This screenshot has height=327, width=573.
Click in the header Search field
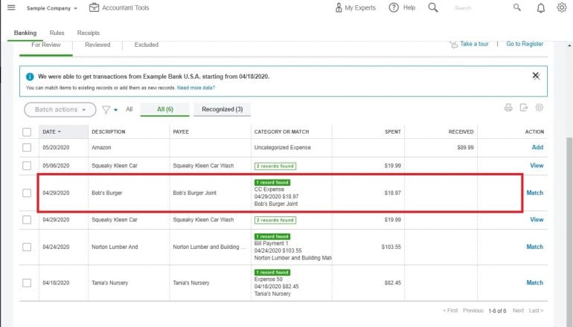pos(476,8)
